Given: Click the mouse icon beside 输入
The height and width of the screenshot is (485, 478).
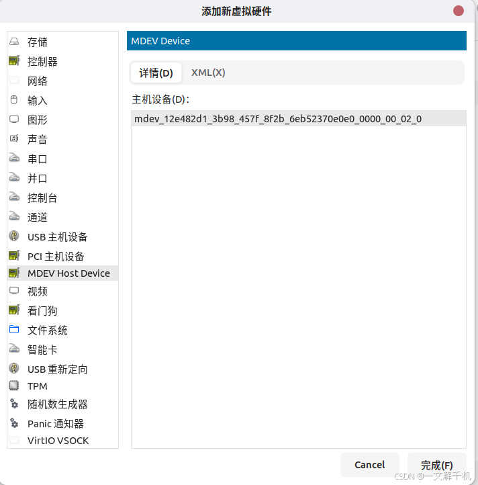Looking at the screenshot, I should coord(14,99).
